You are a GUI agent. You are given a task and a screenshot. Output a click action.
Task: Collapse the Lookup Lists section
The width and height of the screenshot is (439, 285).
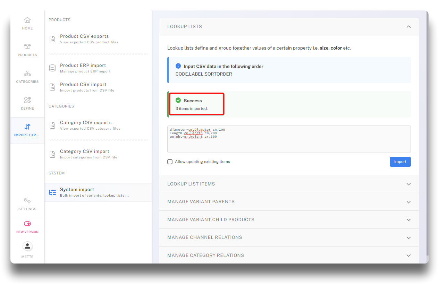(408, 27)
